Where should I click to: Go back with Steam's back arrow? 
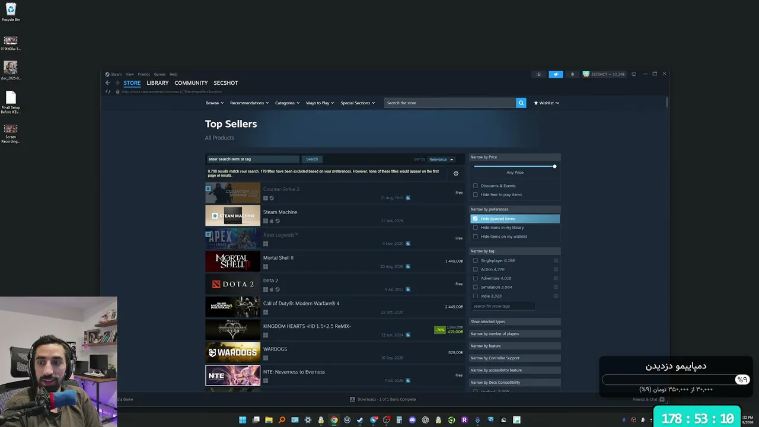(x=107, y=83)
